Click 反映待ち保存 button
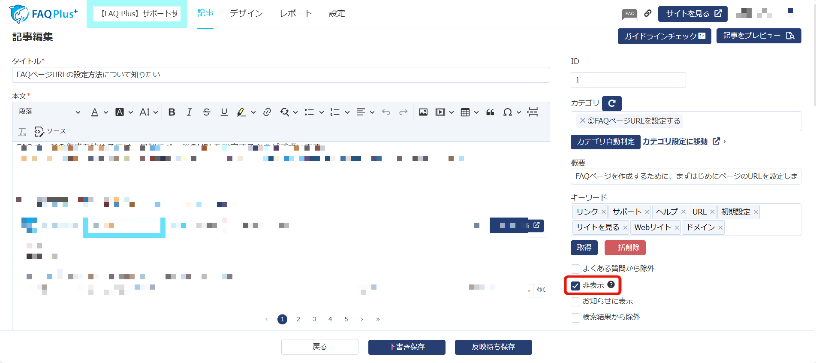Viewport: 816px width, 363px height. pos(493,347)
